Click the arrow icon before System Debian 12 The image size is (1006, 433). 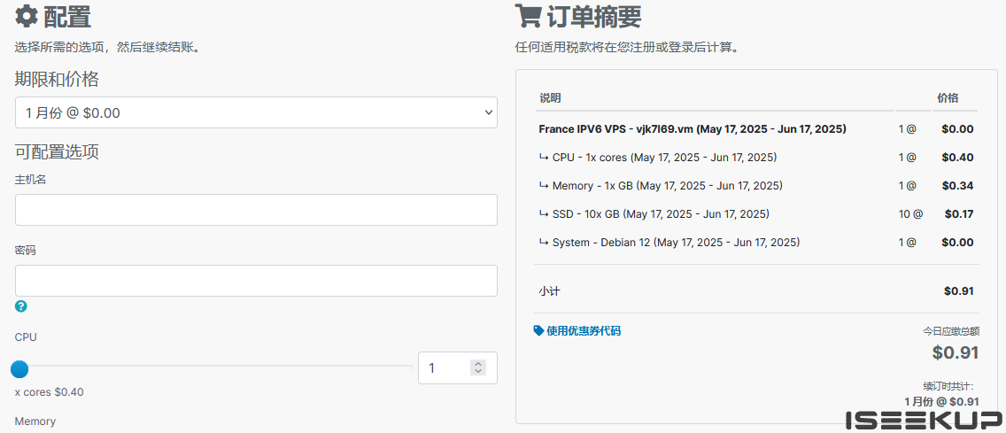(544, 243)
